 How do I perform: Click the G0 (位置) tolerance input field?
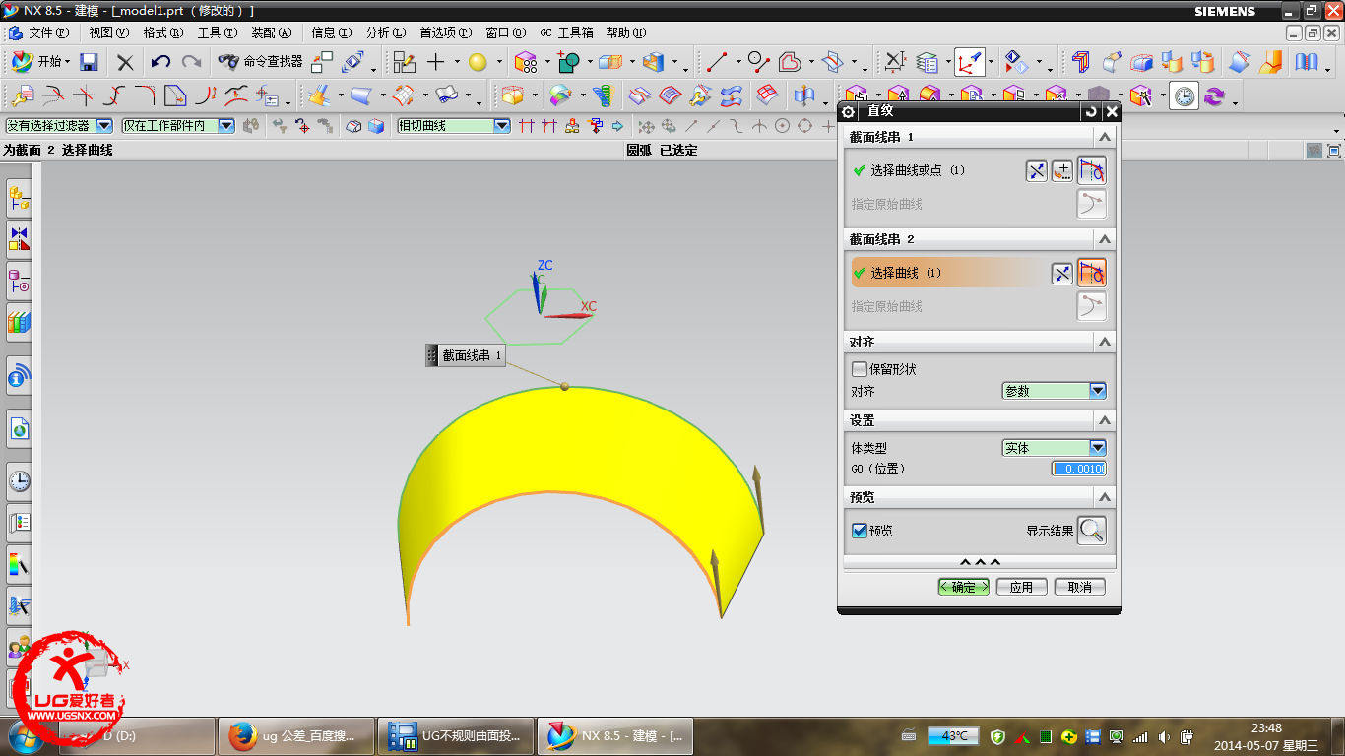tap(1078, 469)
